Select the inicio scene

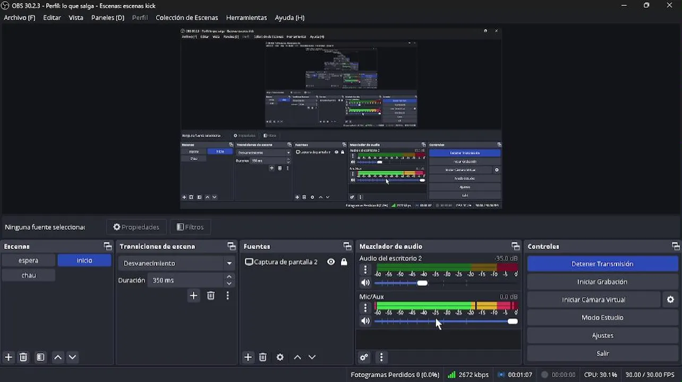point(84,261)
